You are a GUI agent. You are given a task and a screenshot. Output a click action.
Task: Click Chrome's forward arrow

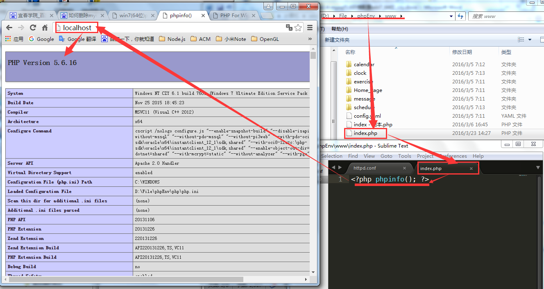pyautogui.click(x=21, y=28)
